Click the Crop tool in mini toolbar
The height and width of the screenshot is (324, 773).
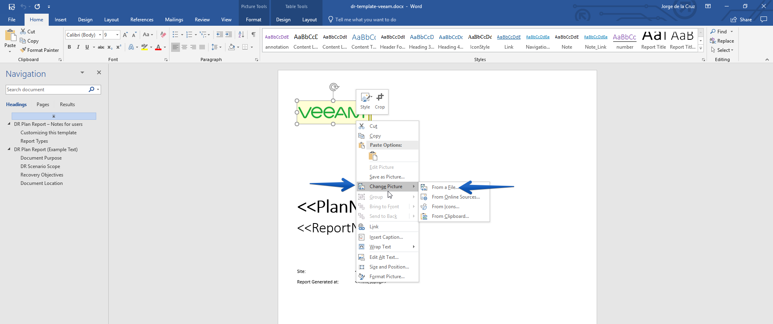[x=380, y=101]
